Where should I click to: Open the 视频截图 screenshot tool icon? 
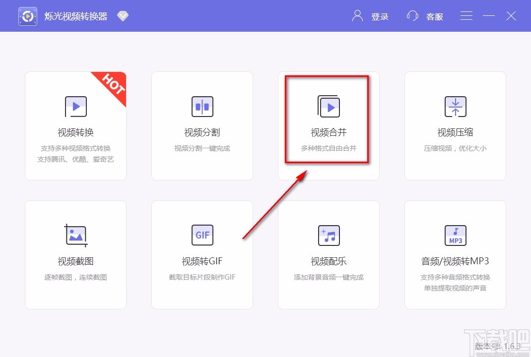[x=75, y=235]
